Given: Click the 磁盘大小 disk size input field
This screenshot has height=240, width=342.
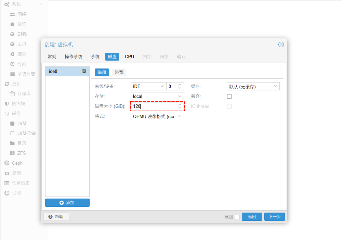Looking at the screenshot, I should click(x=154, y=106).
